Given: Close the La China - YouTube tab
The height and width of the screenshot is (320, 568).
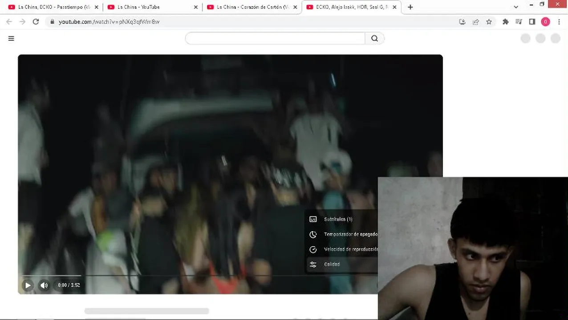Looking at the screenshot, I should (195, 7).
